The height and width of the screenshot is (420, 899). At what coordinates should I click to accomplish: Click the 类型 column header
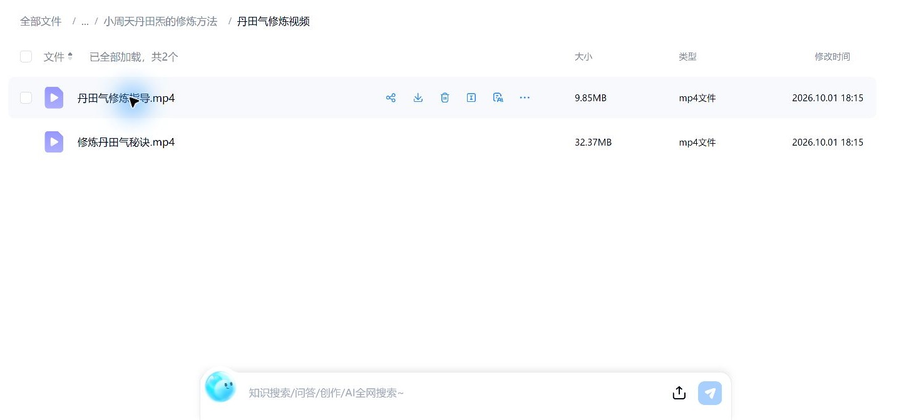pyautogui.click(x=687, y=57)
